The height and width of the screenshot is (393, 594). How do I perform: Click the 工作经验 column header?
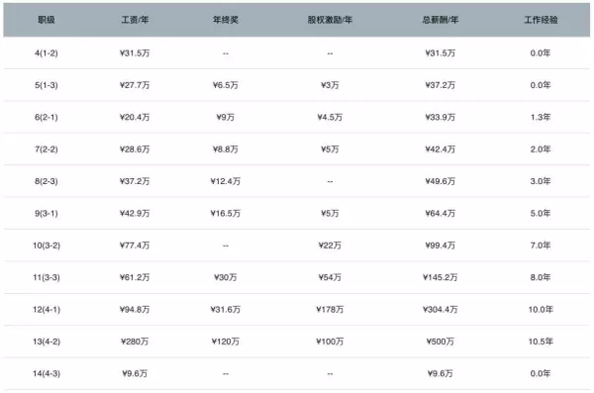tap(541, 20)
